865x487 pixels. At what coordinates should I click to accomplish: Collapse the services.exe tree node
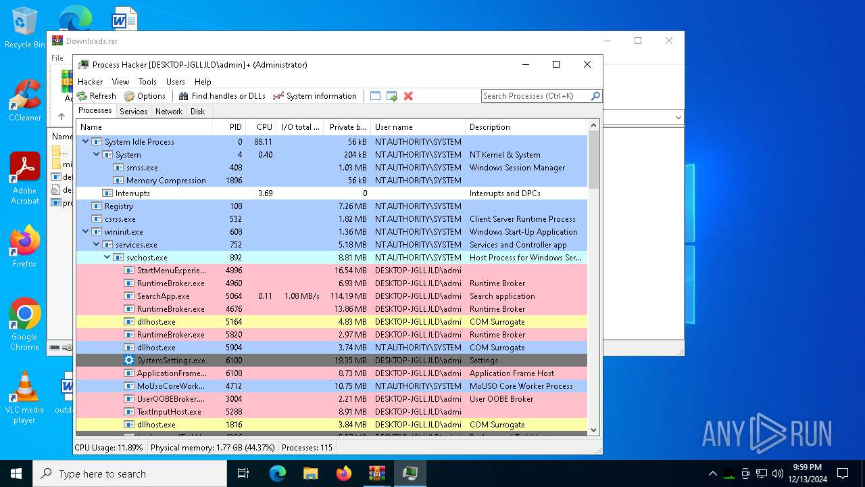(x=96, y=244)
